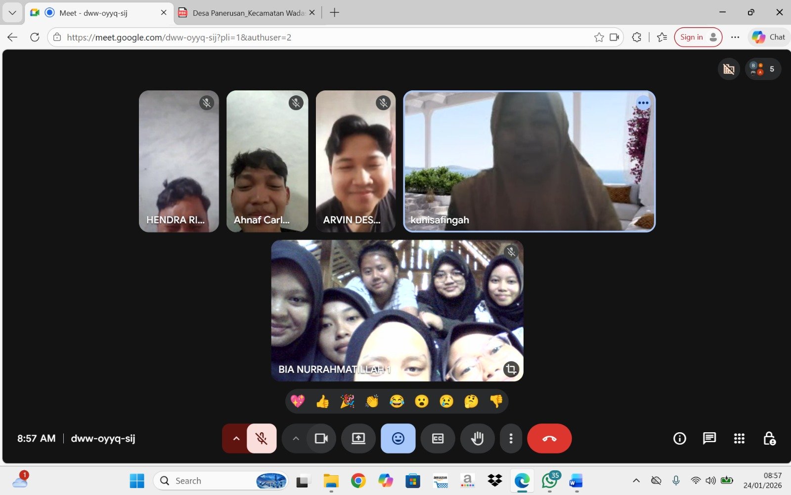The image size is (791, 495).
Task: Present your screen to the meeting
Action: pyautogui.click(x=358, y=438)
